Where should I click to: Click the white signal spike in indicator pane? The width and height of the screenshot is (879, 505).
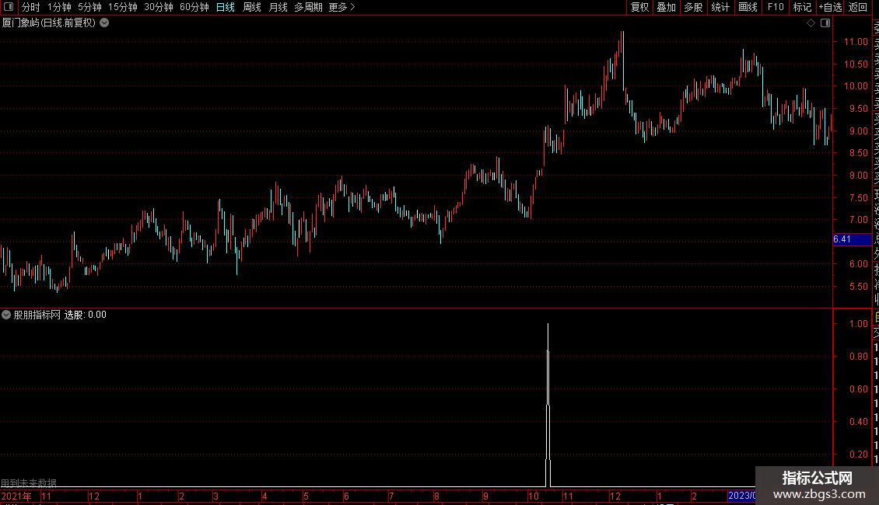(x=548, y=405)
